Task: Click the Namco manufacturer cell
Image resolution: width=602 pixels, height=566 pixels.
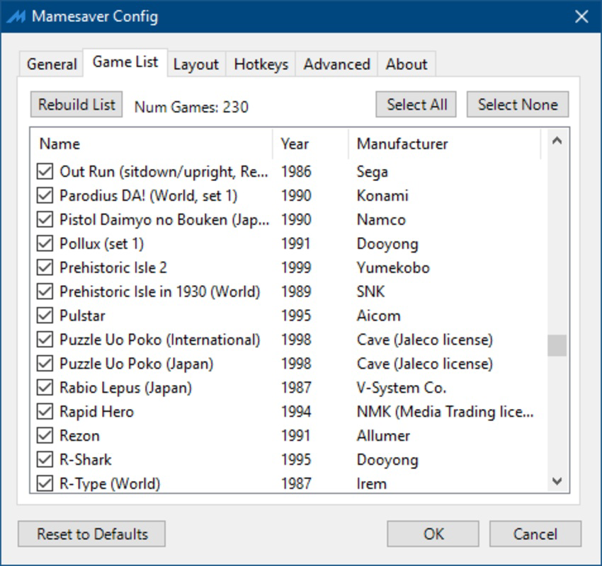Action: (381, 220)
